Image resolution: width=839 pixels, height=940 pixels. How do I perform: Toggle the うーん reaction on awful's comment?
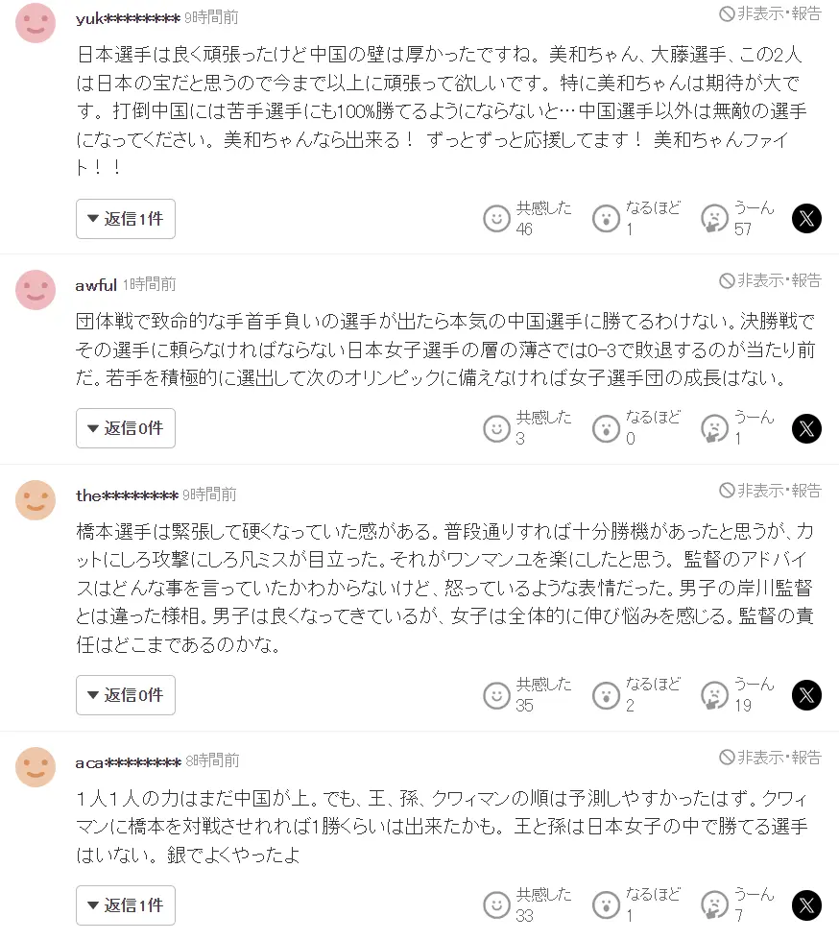pyautogui.click(x=713, y=428)
